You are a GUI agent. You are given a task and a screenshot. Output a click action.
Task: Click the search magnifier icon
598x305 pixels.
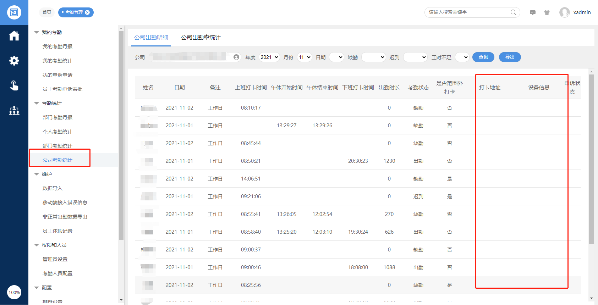point(513,12)
